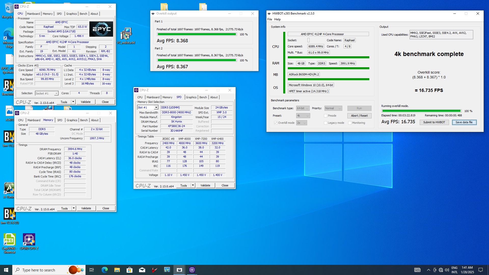
Task: Click Close in the CPU-Z Memory window
Action: click(106, 208)
